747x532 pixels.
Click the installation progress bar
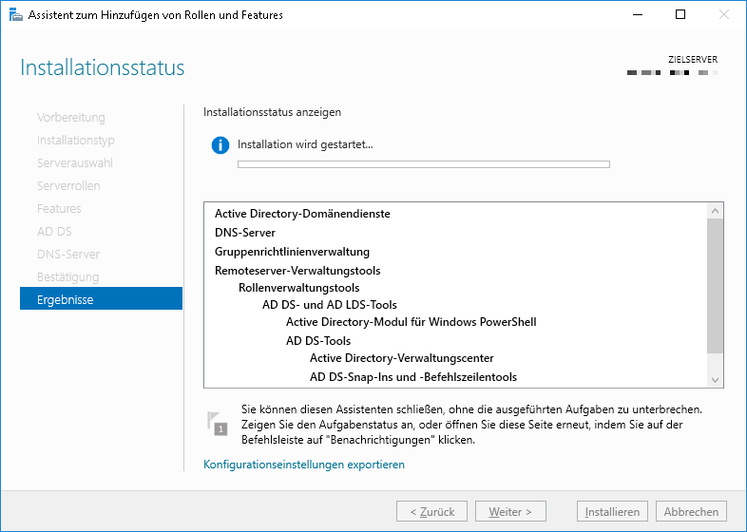click(423, 164)
